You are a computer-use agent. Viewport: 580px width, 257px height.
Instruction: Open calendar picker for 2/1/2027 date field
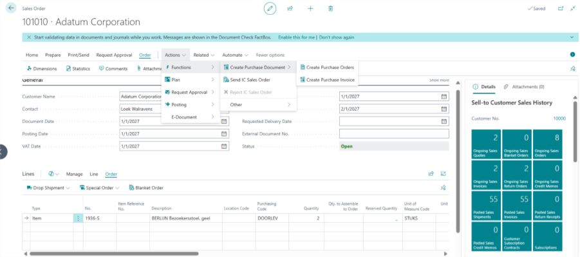point(444,109)
